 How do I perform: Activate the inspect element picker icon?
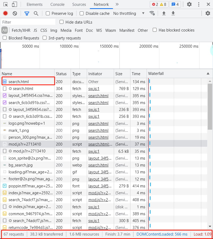(6, 4)
